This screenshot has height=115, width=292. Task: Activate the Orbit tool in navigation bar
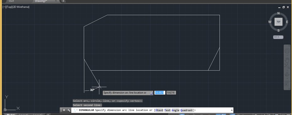pos(287,75)
